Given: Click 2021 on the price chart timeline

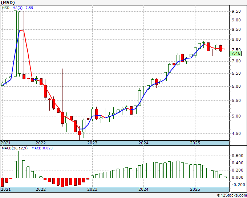Looking at the screenshot, I should point(6,143).
